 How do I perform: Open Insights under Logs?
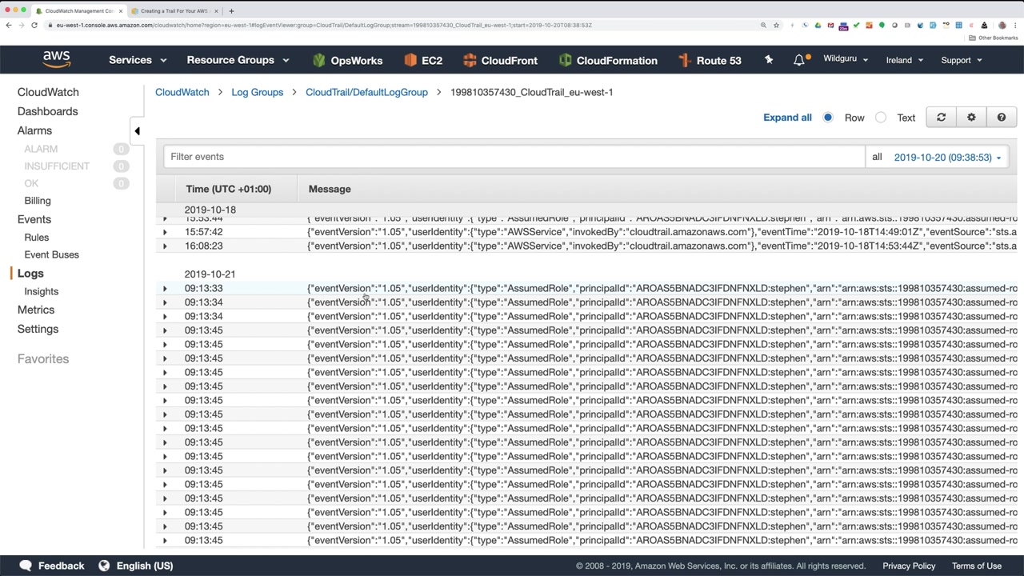click(41, 291)
